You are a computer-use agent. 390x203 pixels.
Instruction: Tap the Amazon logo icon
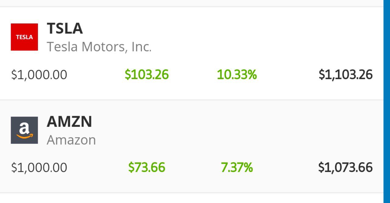[x=24, y=130]
